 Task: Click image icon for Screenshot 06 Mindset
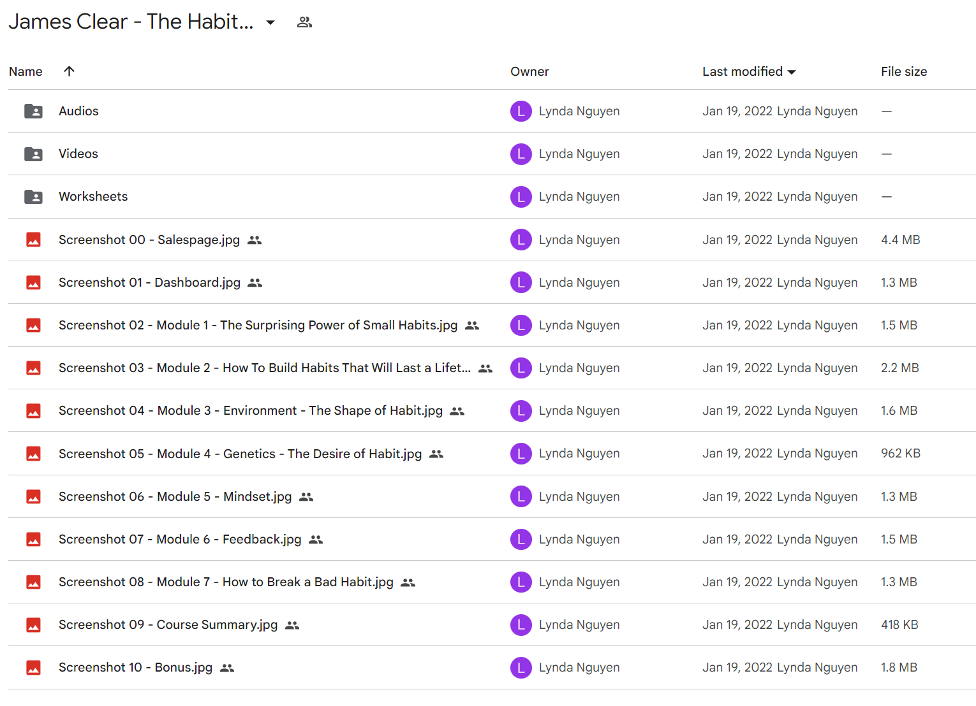[33, 496]
